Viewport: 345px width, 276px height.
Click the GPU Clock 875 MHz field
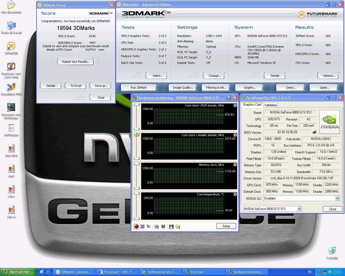[272, 185]
